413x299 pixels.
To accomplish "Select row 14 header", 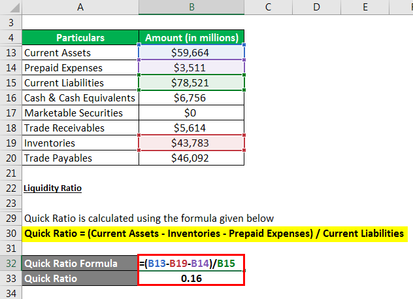I will (x=11, y=67).
